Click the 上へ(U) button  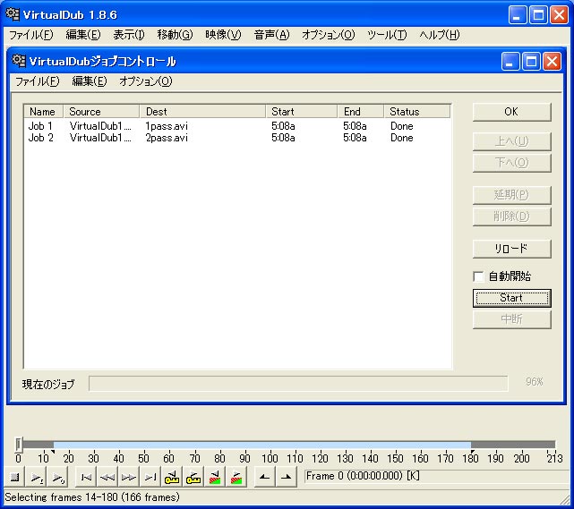(x=512, y=141)
